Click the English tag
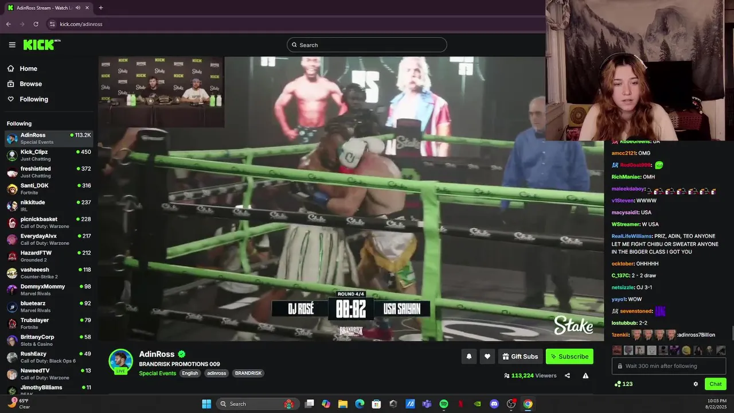734x413 pixels. click(x=190, y=373)
